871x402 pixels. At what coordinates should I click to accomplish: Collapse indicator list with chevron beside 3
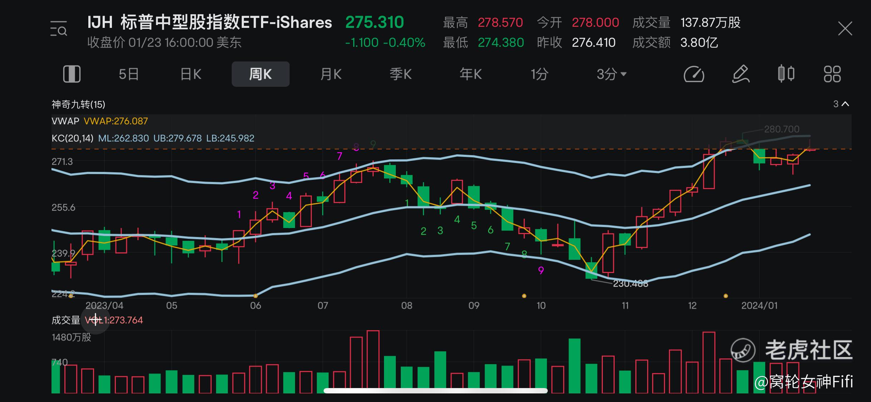tap(845, 104)
